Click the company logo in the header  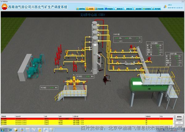coord(5,6)
